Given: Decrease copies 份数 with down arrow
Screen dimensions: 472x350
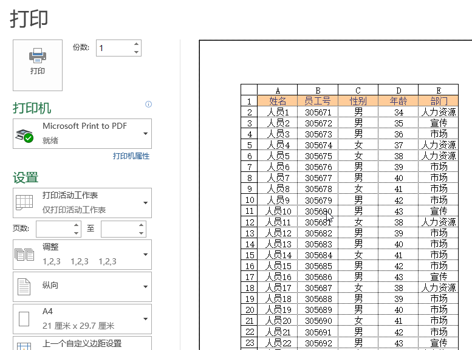Looking at the screenshot, I should 137,52.
